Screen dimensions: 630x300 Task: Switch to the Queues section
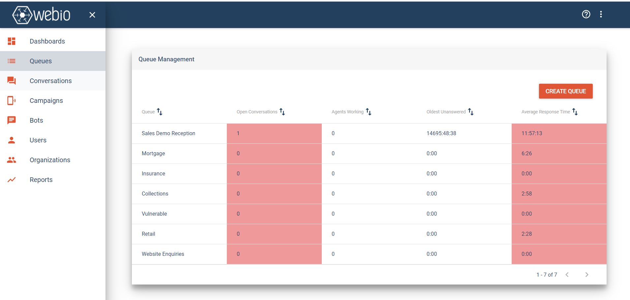point(40,61)
